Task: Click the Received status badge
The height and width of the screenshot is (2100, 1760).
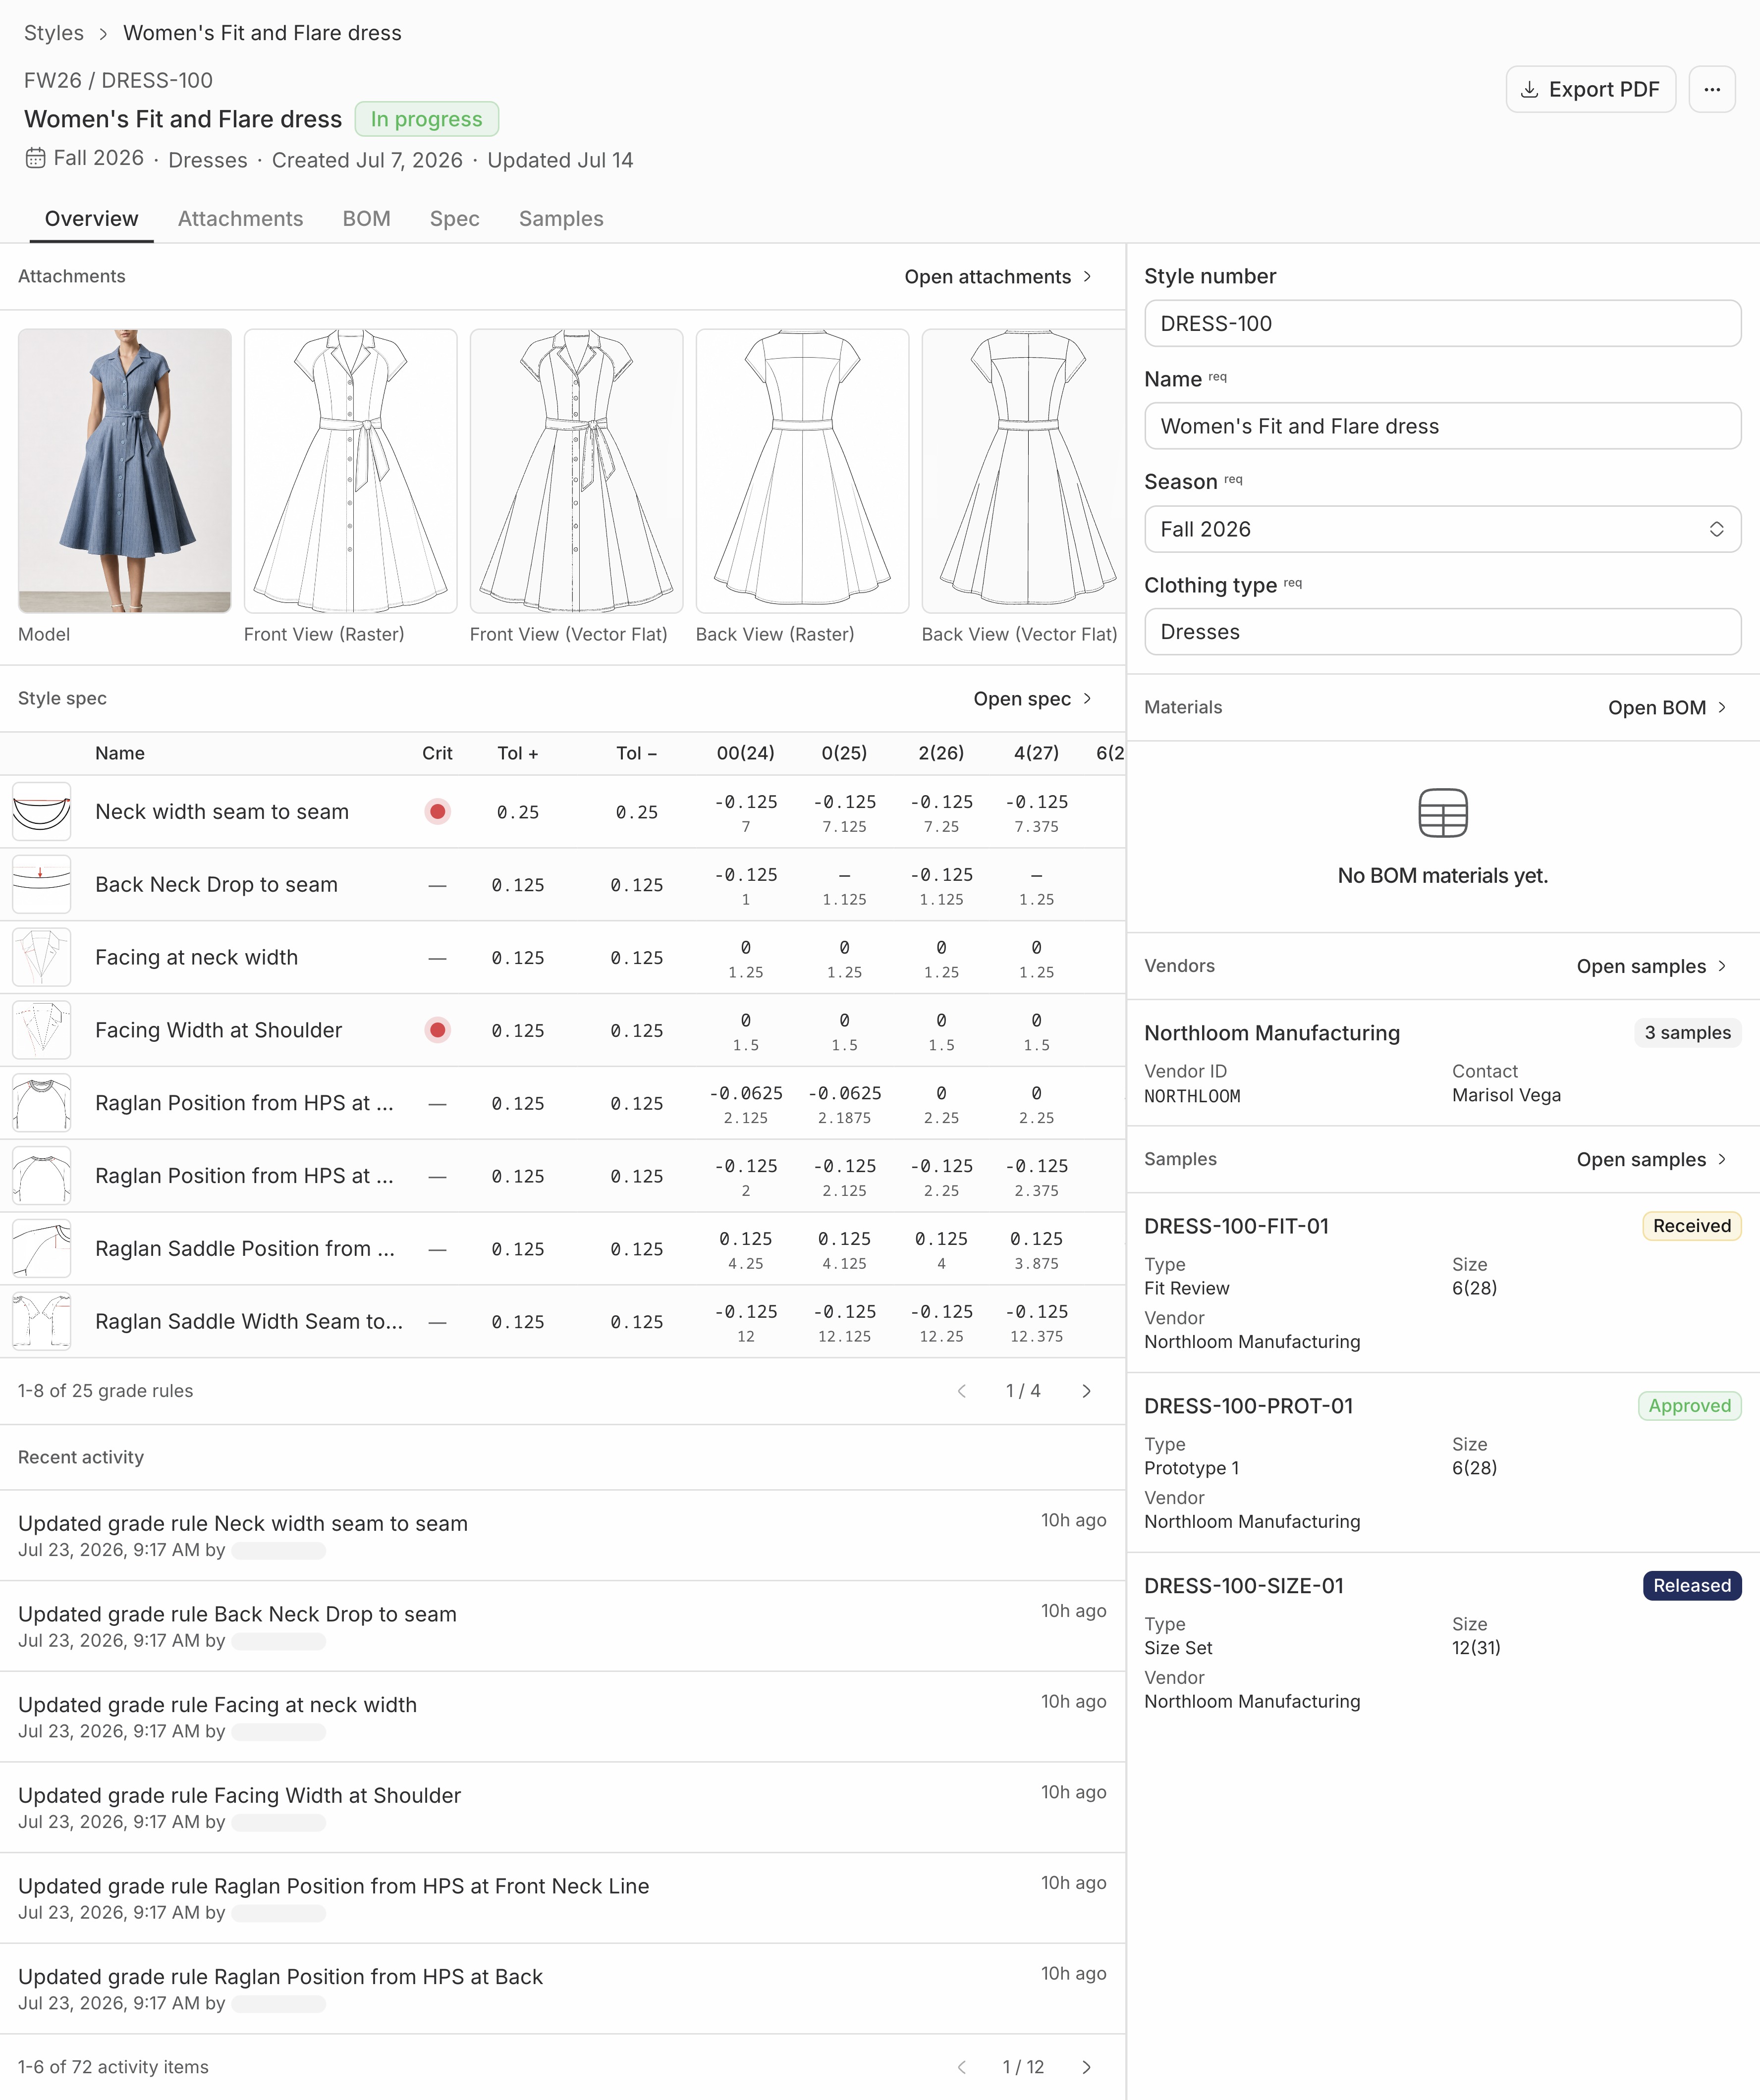Action: click(x=1691, y=1226)
